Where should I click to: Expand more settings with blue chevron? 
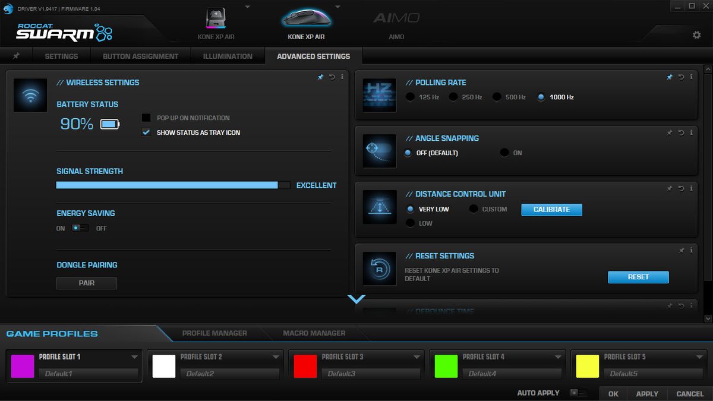click(356, 299)
